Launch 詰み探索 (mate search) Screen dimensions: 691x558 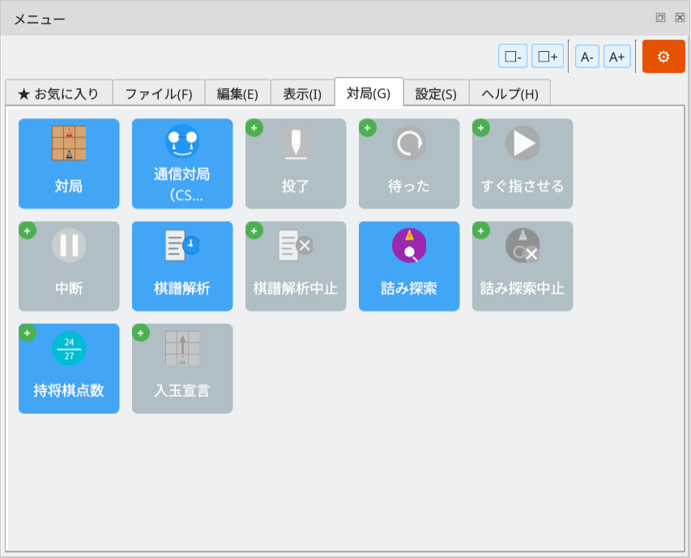pyautogui.click(x=409, y=266)
